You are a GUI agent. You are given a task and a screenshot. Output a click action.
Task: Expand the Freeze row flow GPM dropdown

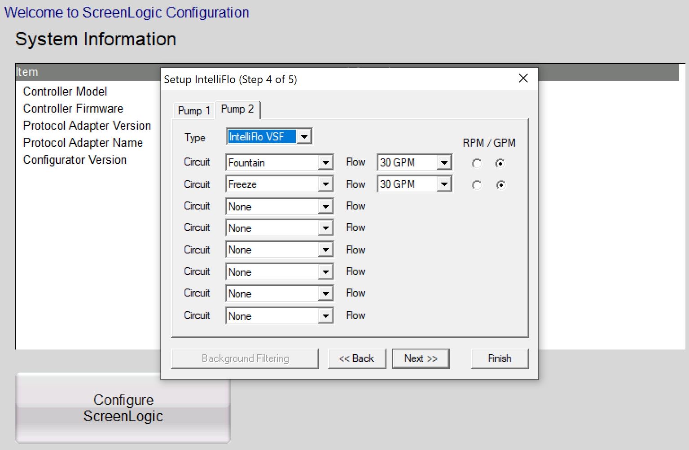coord(444,184)
